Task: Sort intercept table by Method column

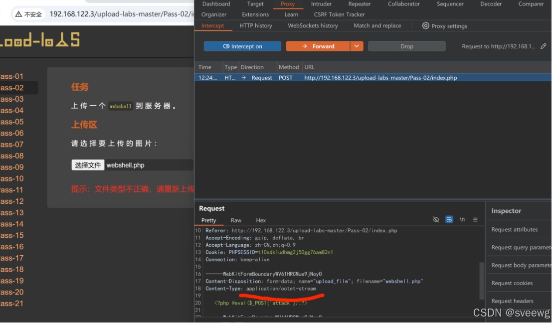Action: [289, 67]
